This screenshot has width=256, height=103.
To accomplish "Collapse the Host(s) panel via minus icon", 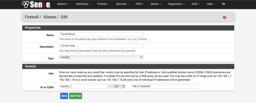I will (233, 66).
